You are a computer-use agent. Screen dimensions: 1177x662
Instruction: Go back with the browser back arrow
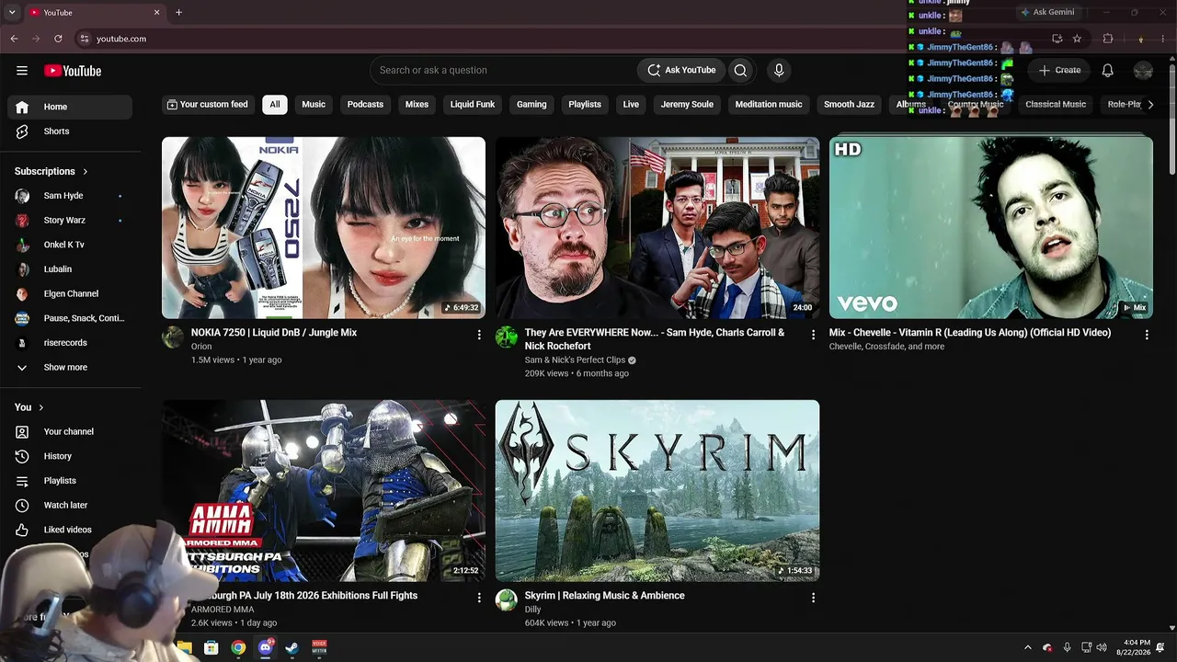coord(14,39)
